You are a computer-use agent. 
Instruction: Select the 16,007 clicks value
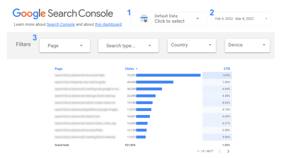point(131,116)
